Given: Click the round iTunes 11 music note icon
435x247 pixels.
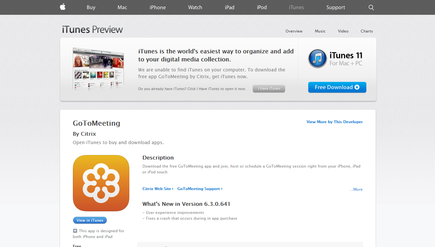Looking at the screenshot, I should 317,59.
